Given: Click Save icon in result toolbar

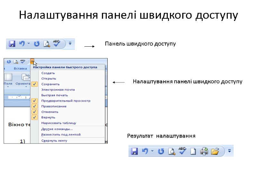Looking at the screenshot, I should pyautogui.click(x=134, y=151).
